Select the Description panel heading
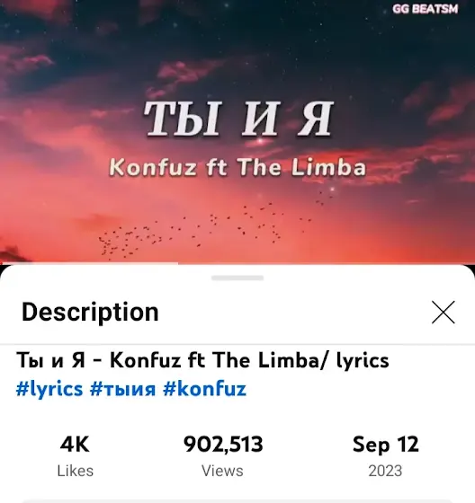Viewport: 475px width, 503px height. coord(90,313)
